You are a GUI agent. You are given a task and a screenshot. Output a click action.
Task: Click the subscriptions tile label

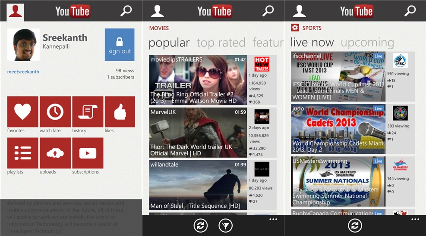click(85, 172)
